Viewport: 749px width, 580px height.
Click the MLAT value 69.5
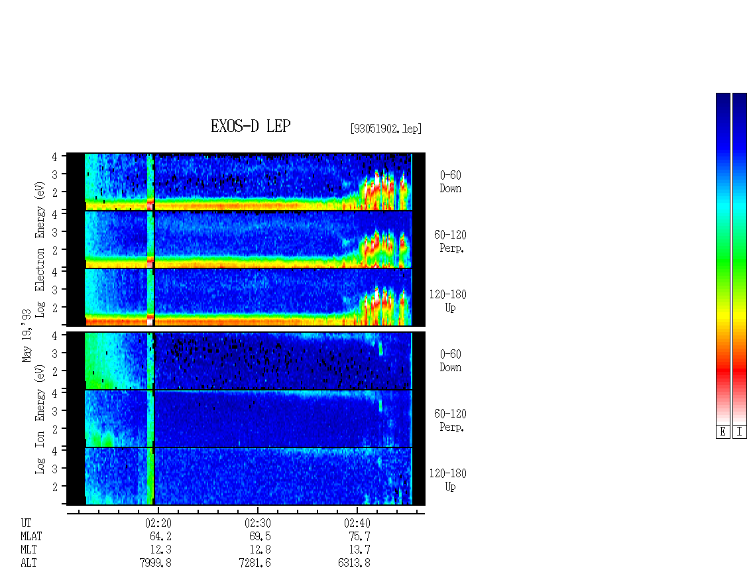pos(260,536)
